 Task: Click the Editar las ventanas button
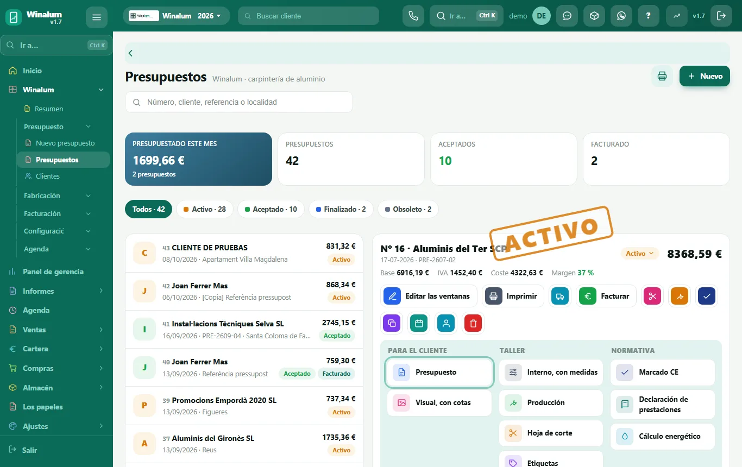pos(429,296)
